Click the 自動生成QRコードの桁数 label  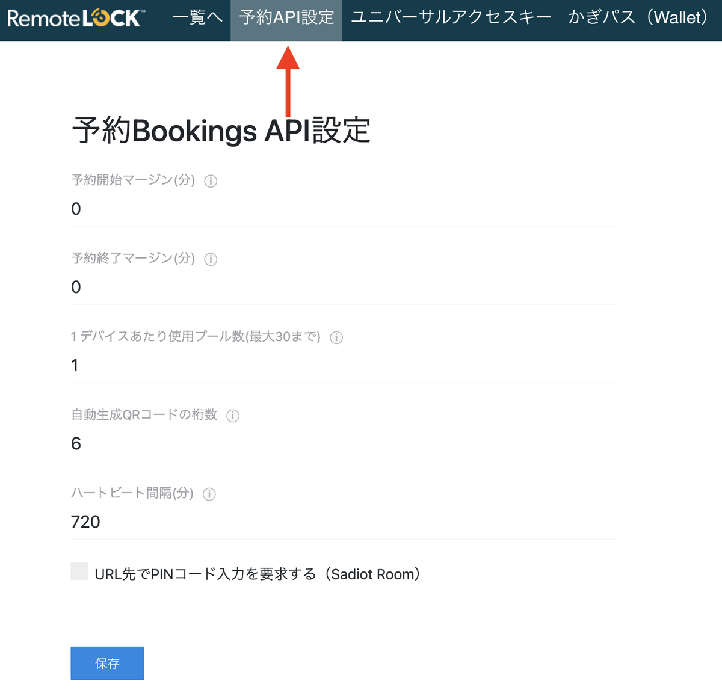144,414
